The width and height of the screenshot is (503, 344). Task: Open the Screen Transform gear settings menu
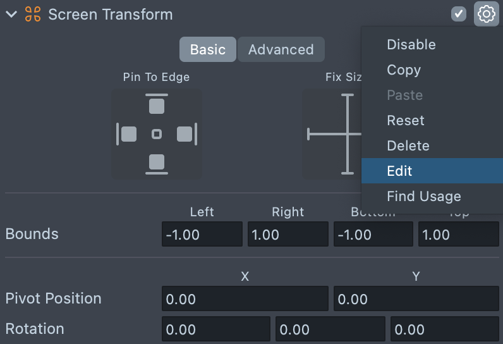pos(486,14)
